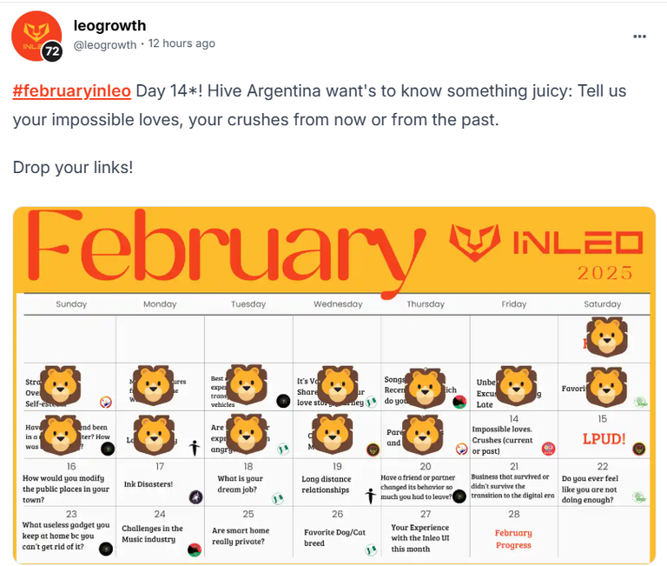
Task: Click the LPUD! text on day 15
Action: click(604, 439)
